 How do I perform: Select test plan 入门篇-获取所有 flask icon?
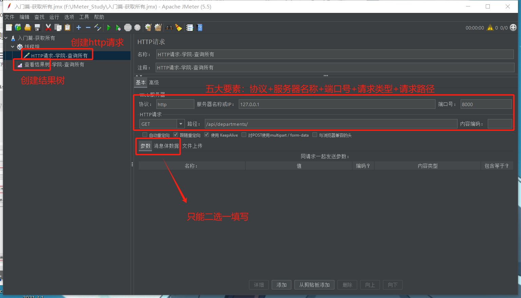coord(13,38)
